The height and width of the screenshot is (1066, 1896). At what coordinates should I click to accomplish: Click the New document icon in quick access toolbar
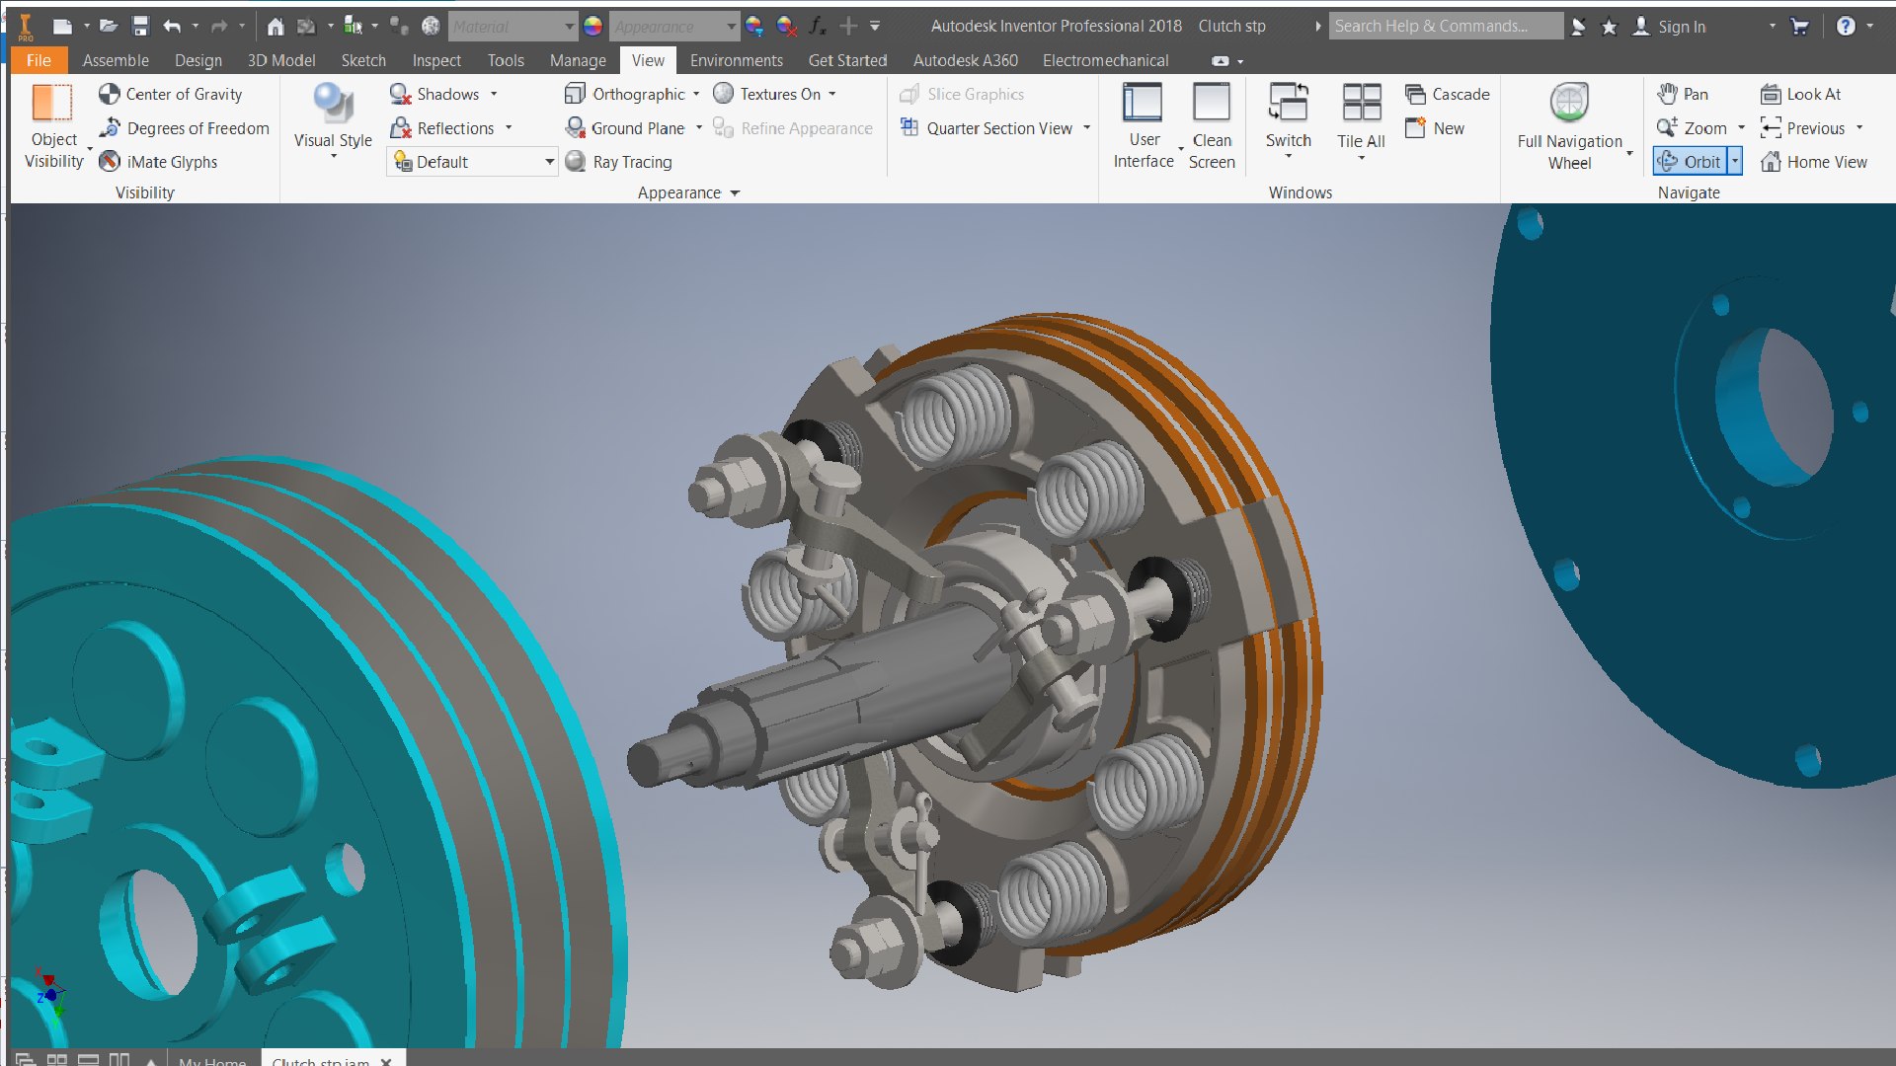pyautogui.click(x=62, y=27)
